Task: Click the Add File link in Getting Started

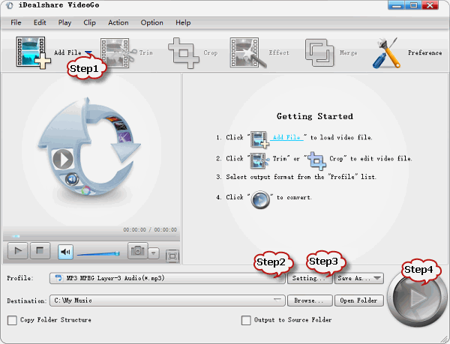Action: point(286,137)
